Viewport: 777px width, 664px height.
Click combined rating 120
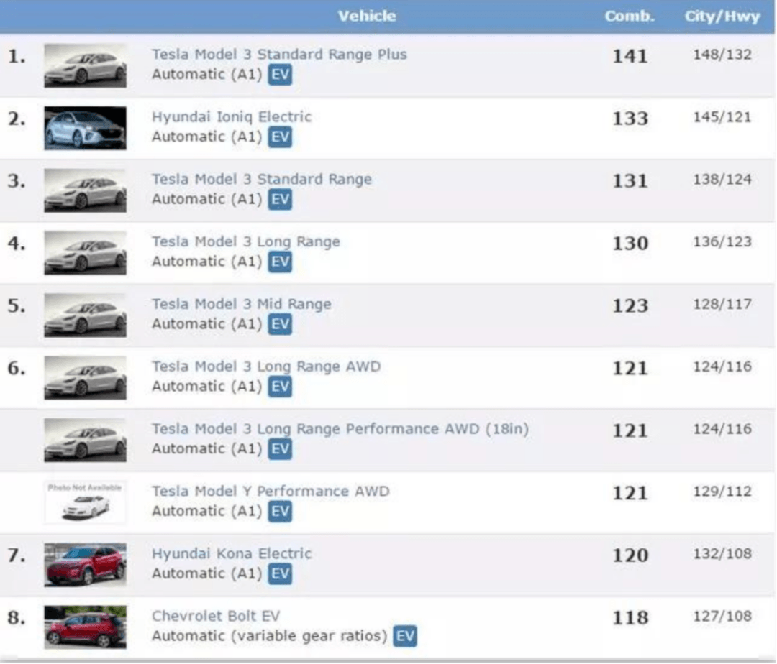point(630,555)
